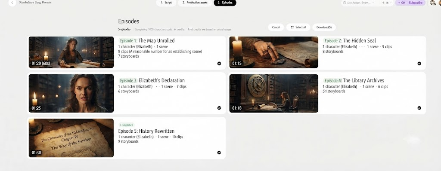
Task: Click the Subscribe button
Action: (x=416, y=3)
